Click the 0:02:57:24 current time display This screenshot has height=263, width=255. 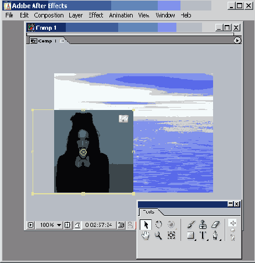99,225
